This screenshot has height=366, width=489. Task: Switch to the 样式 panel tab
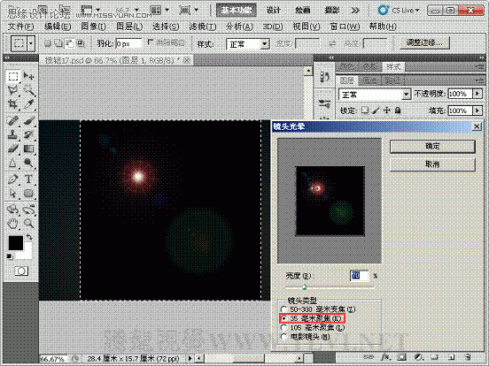393,66
